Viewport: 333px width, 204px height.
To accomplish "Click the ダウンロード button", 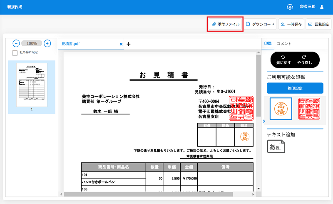I will [x=260, y=24].
